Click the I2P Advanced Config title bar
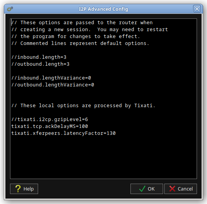Image resolution: width=207 pixels, height=204 pixels. [x=103, y=9]
